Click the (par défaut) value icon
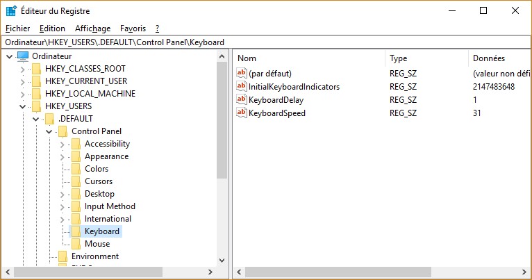 pyautogui.click(x=242, y=74)
